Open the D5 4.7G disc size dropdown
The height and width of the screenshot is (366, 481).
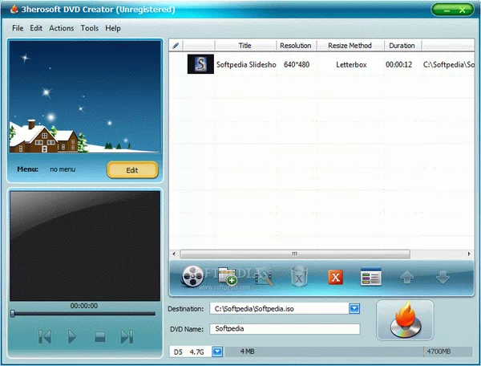pos(216,352)
